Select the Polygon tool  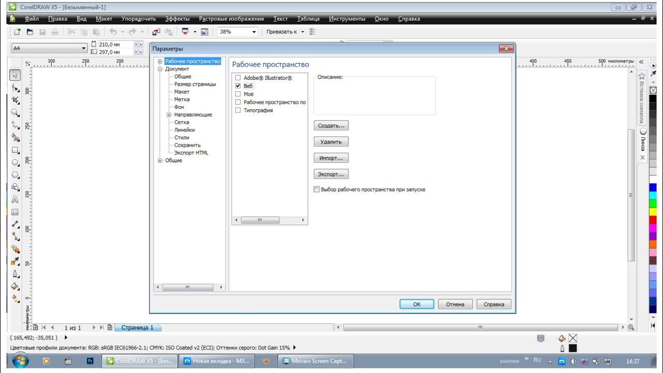click(x=15, y=175)
